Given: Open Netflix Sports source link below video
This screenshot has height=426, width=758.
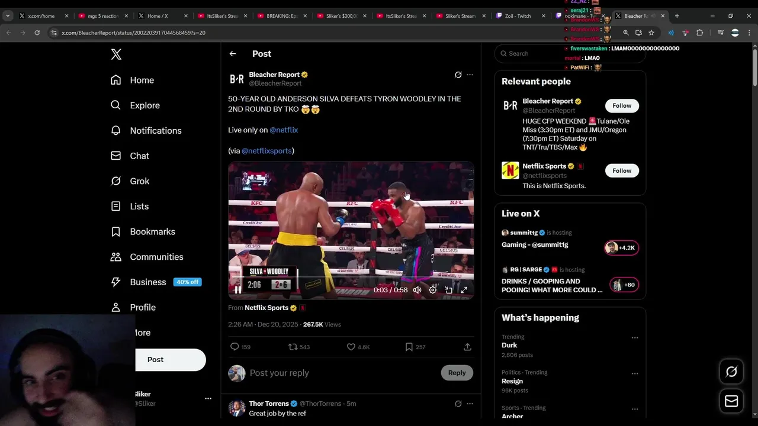Looking at the screenshot, I should (266, 308).
